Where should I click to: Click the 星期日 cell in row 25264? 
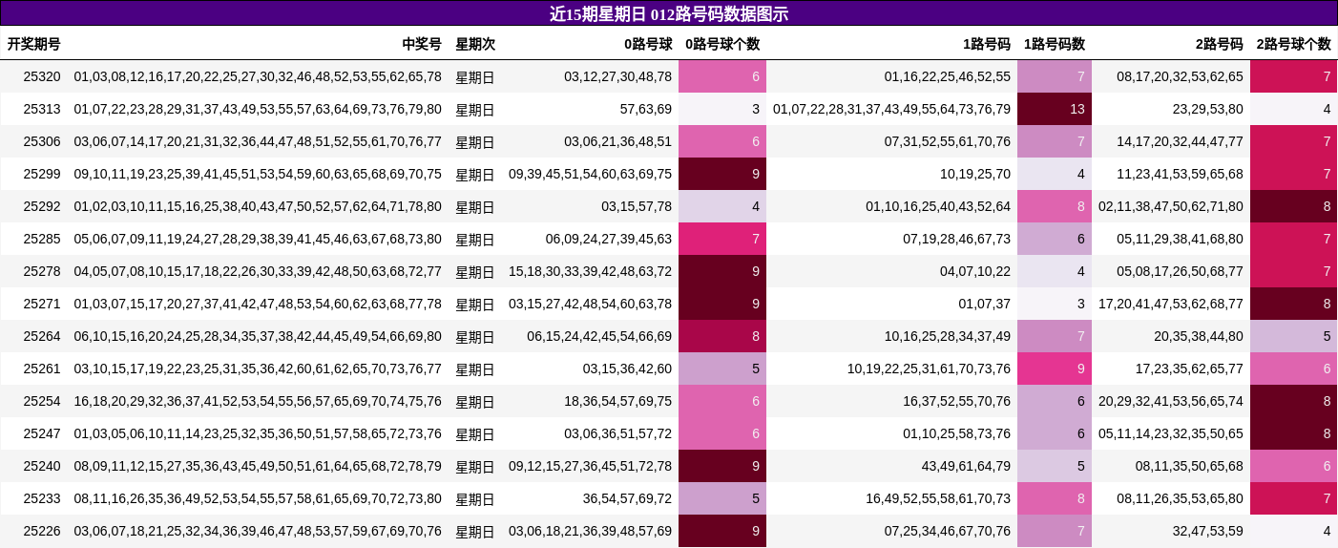(474, 336)
